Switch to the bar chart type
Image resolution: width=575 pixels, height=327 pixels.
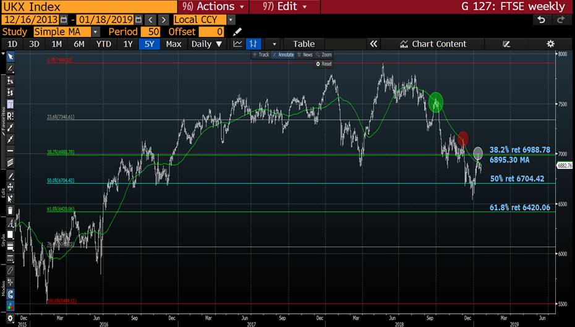tap(253, 44)
